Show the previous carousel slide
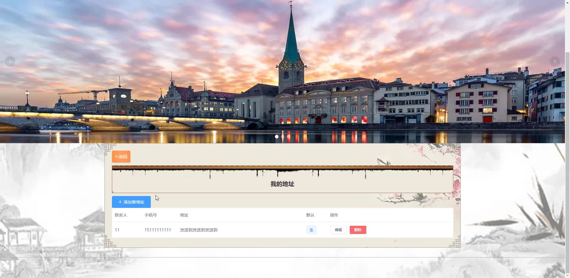Image resolution: width=570 pixels, height=278 pixels. [10, 61]
